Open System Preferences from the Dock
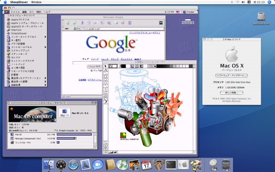This screenshot has width=275, height=172. click(183, 165)
